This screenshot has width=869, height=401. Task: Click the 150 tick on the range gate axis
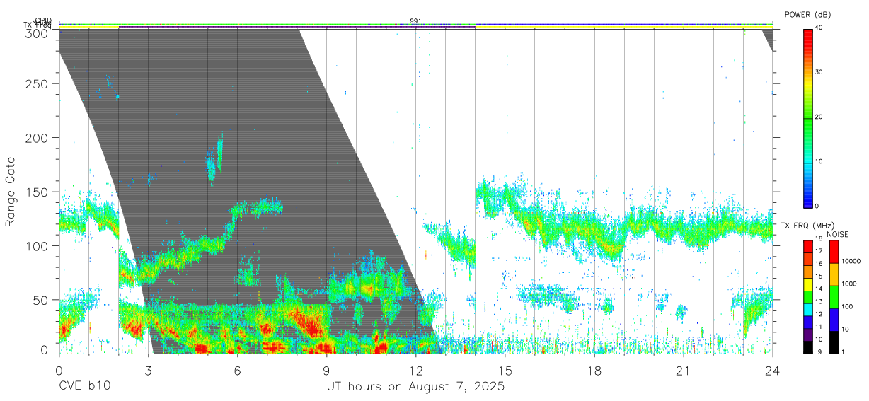pos(38,192)
